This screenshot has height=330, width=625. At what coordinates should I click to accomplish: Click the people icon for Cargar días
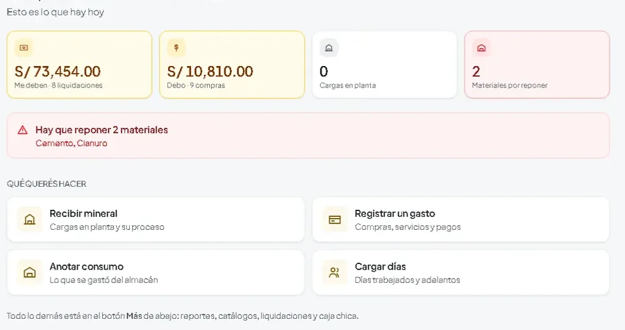pyautogui.click(x=334, y=272)
